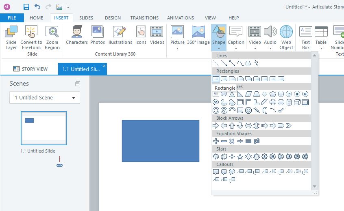Open the Icons library
The height and width of the screenshot is (211, 344).
[x=141, y=35]
